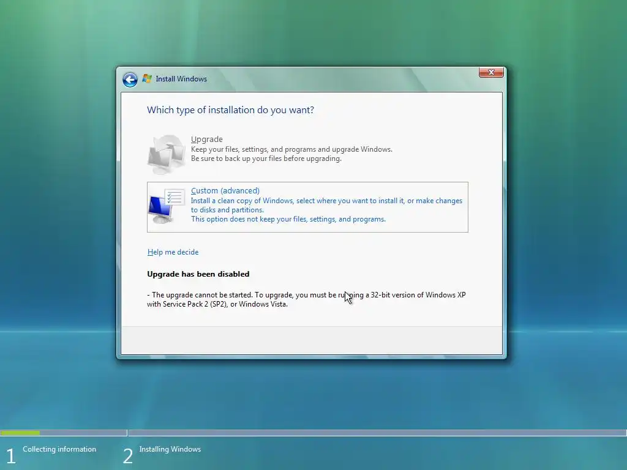Select the disabled Upgrade option heading
The width and height of the screenshot is (627, 470).
(x=207, y=139)
